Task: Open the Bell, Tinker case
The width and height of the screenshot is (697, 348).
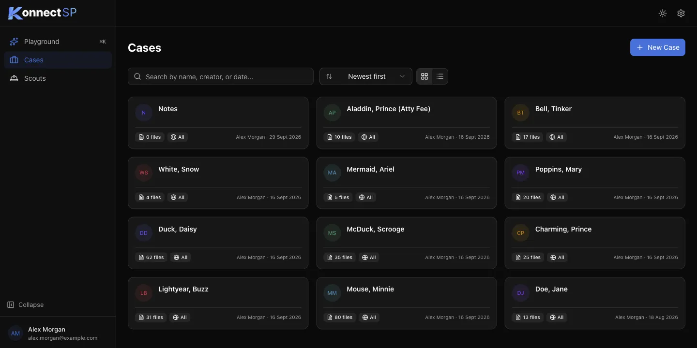Action: point(595,123)
